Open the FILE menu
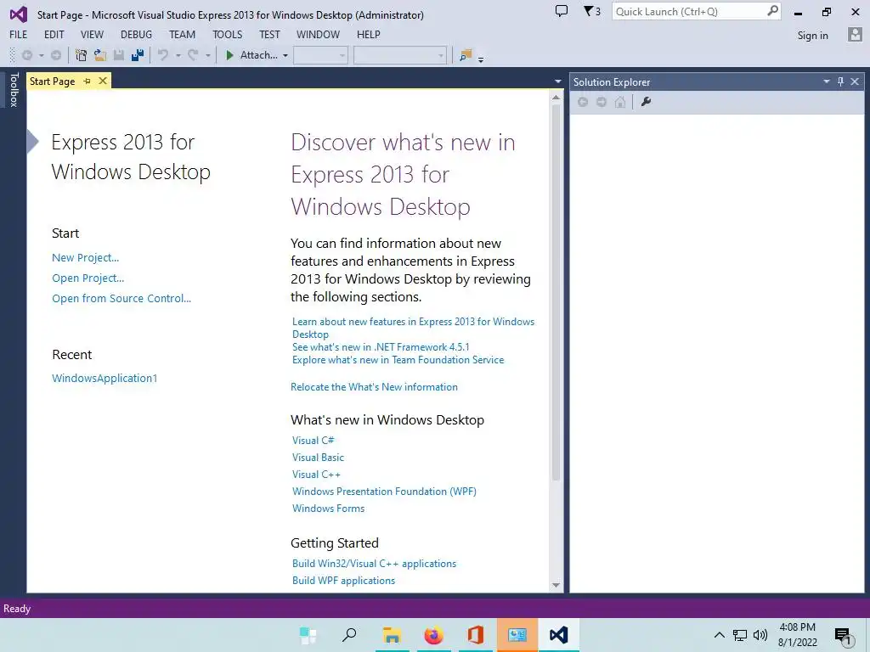This screenshot has width=870, height=652. [19, 34]
